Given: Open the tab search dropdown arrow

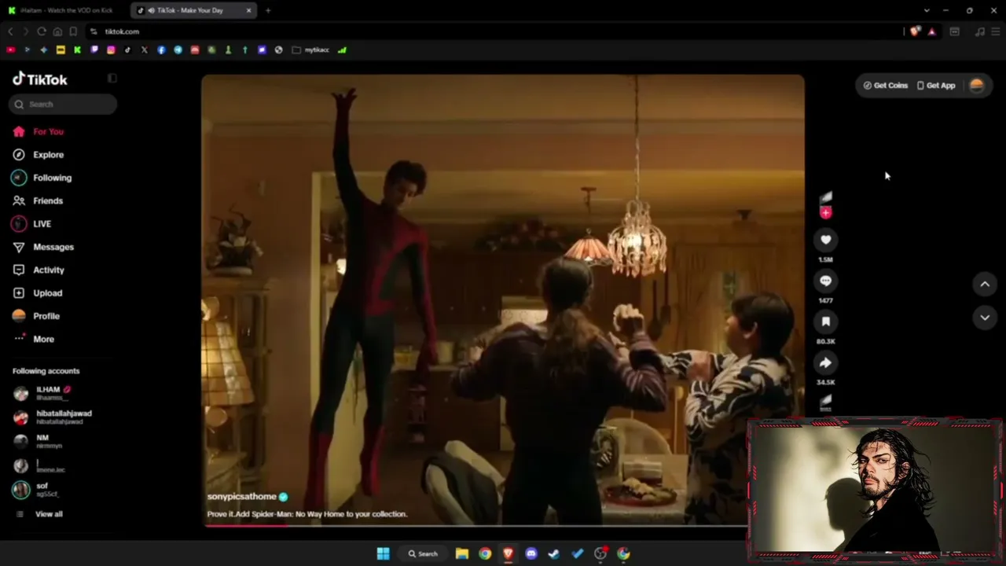Looking at the screenshot, I should [x=927, y=10].
